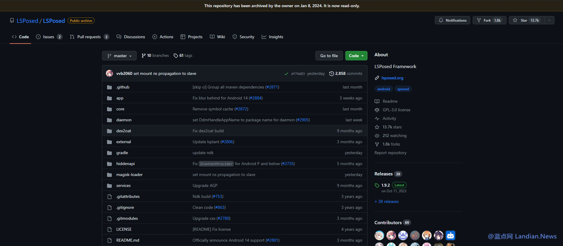Open the lsposed.org website link
563x246 pixels.
coord(392,78)
